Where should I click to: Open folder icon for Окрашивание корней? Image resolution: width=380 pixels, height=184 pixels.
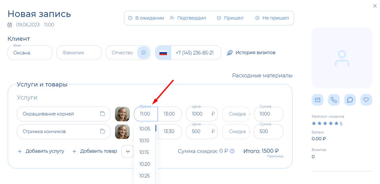pyautogui.click(x=103, y=114)
